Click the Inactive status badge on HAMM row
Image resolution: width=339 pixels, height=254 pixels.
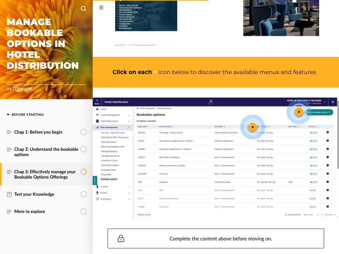[313, 207]
